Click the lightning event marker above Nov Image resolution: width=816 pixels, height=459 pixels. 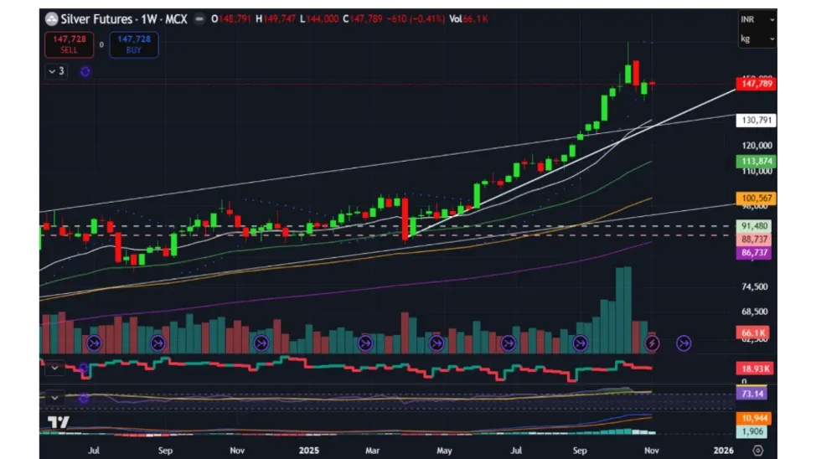(652, 343)
